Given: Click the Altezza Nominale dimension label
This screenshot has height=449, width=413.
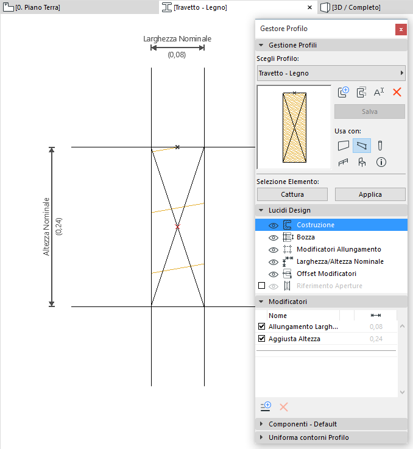Looking at the screenshot, I should pos(46,227).
